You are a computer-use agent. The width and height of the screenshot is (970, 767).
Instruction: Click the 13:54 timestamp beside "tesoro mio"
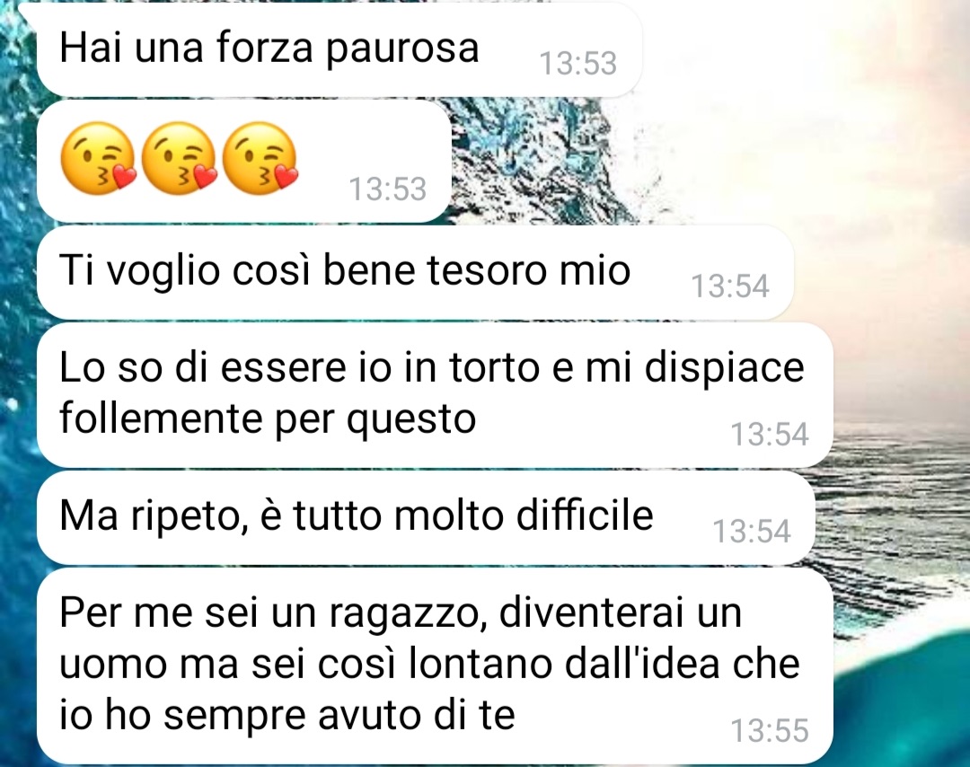[730, 286]
